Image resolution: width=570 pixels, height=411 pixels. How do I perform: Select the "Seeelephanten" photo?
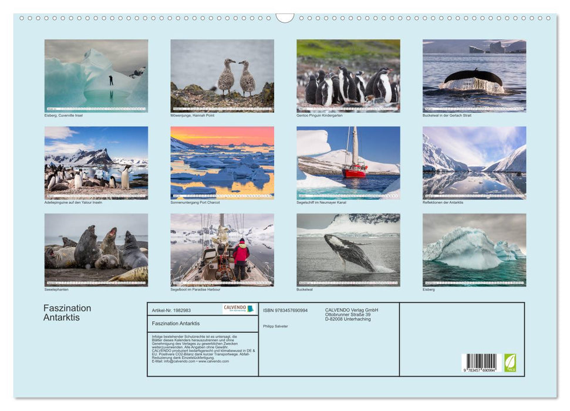[96, 251]
